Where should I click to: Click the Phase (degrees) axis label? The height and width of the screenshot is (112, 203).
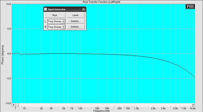click(x=3, y=55)
